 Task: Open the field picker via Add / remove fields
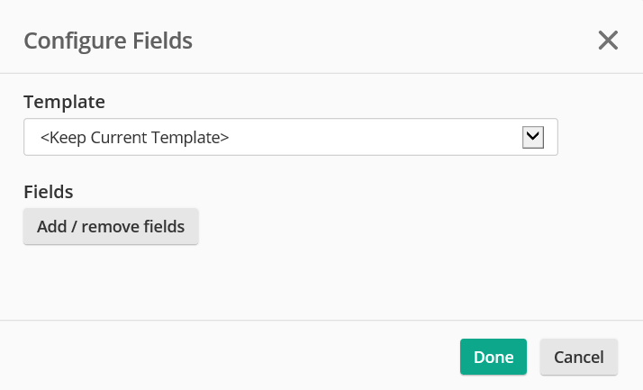tap(111, 227)
